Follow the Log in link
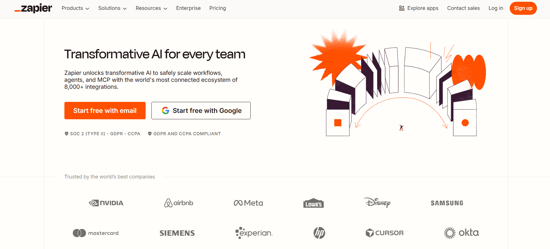 (495, 8)
